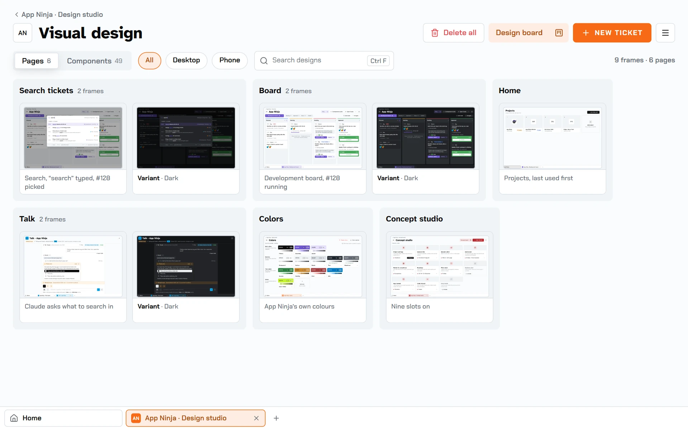Screen dimensions: 688x430
Task: Open the Projects home thumbnail
Action: click(553, 138)
